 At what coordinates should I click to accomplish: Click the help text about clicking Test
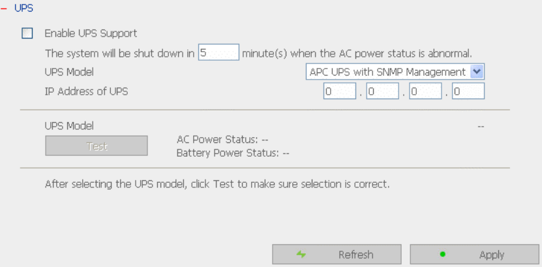217,183
